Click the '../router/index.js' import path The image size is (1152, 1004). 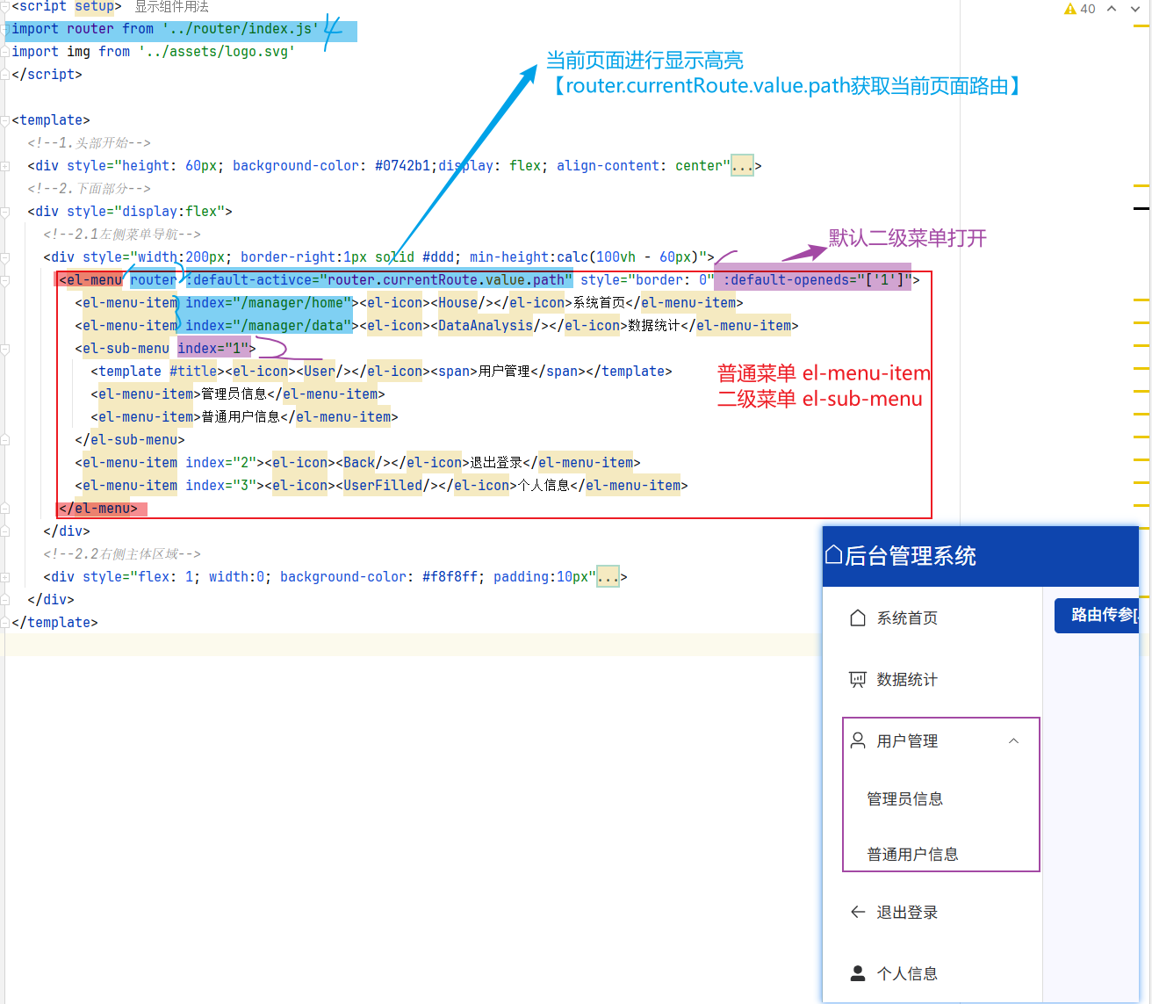point(241,29)
